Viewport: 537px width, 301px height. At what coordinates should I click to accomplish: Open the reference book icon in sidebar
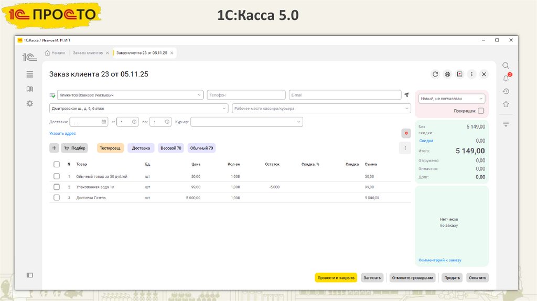pyautogui.click(x=30, y=89)
